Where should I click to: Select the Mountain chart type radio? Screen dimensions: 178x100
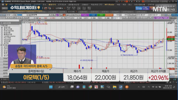click(2, 40)
